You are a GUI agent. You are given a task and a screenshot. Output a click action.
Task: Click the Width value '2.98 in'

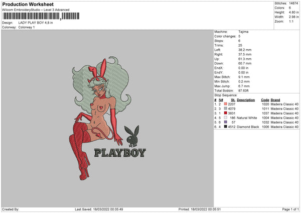293,17
